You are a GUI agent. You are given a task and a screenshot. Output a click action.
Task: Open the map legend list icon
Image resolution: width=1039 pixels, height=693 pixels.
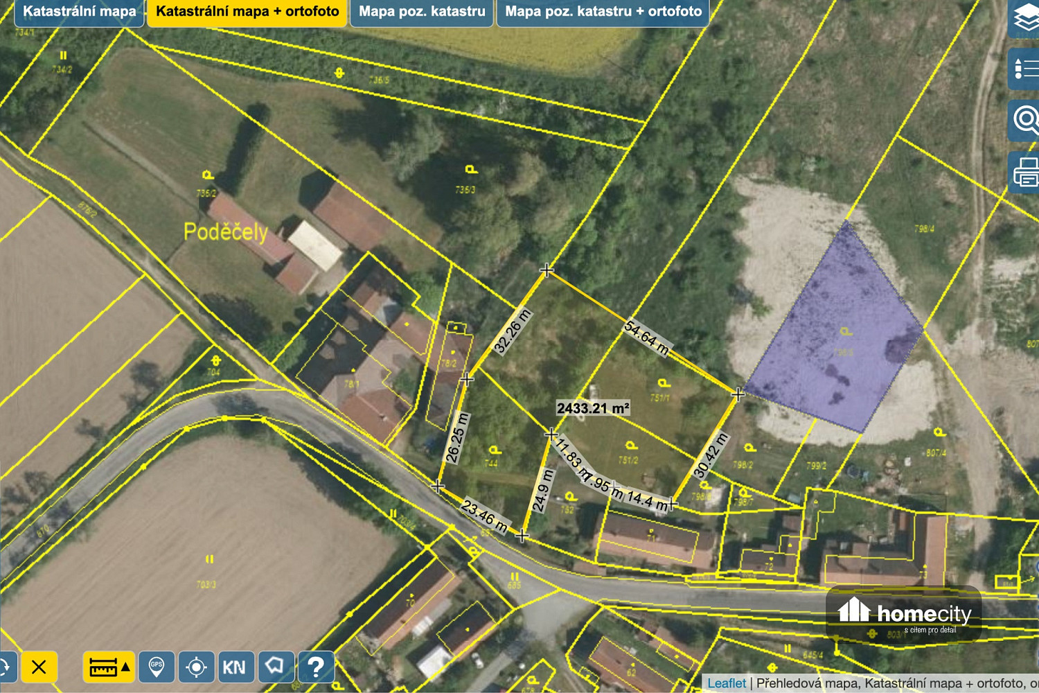click(1025, 69)
